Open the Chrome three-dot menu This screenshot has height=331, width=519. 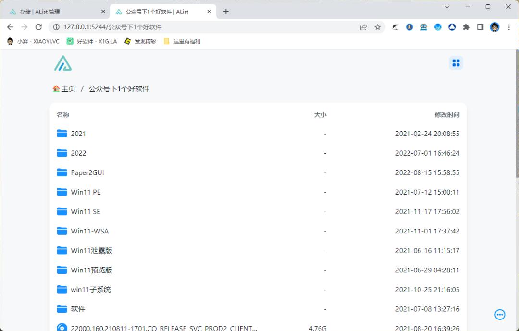(x=509, y=27)
